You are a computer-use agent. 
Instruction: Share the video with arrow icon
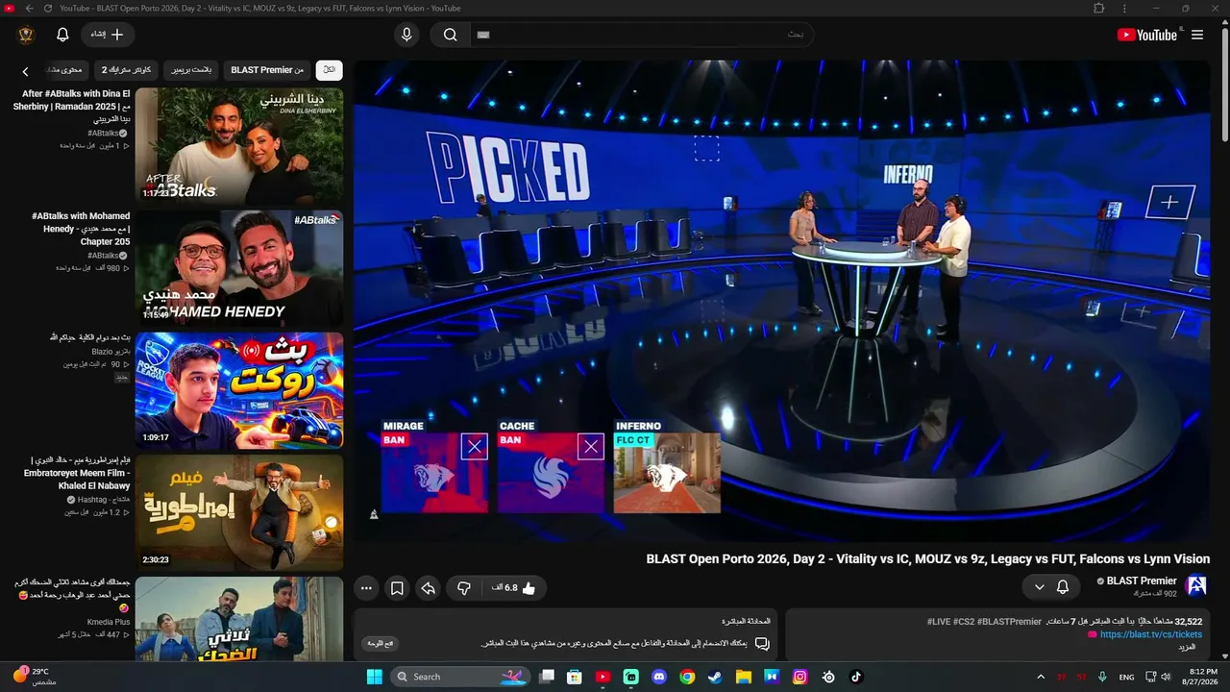429,588
